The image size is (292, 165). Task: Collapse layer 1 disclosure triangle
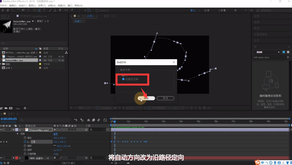[x=13, y=130]
